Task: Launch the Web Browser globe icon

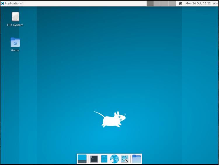Action: pos(114,159)
